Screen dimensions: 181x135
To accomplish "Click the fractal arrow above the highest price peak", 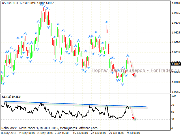I will [42, 5].
